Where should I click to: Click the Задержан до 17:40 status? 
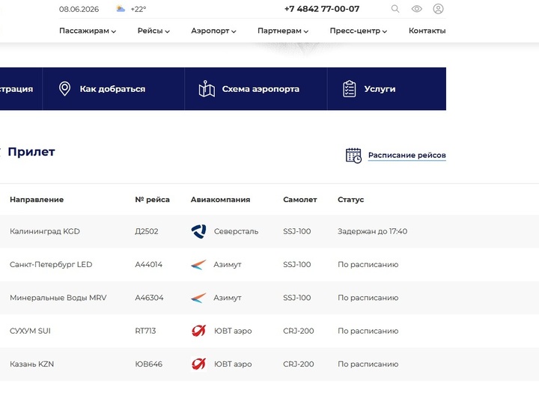pos(372,232)
